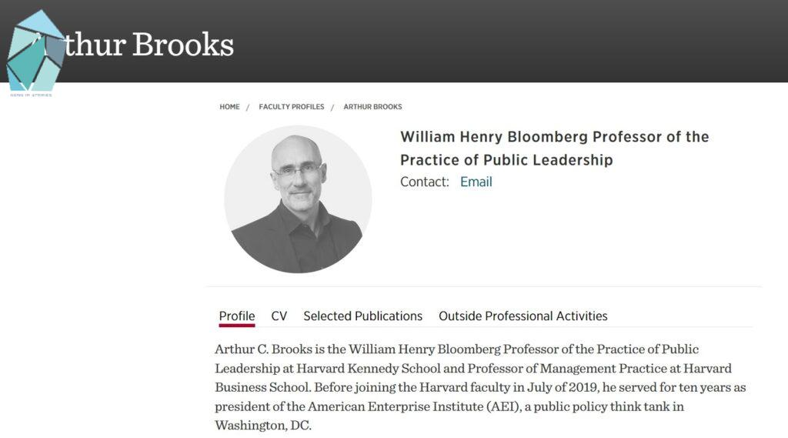Click the HOME breadcrumb link
This screenshot has height=438, width=788.
tap(229, 107)
